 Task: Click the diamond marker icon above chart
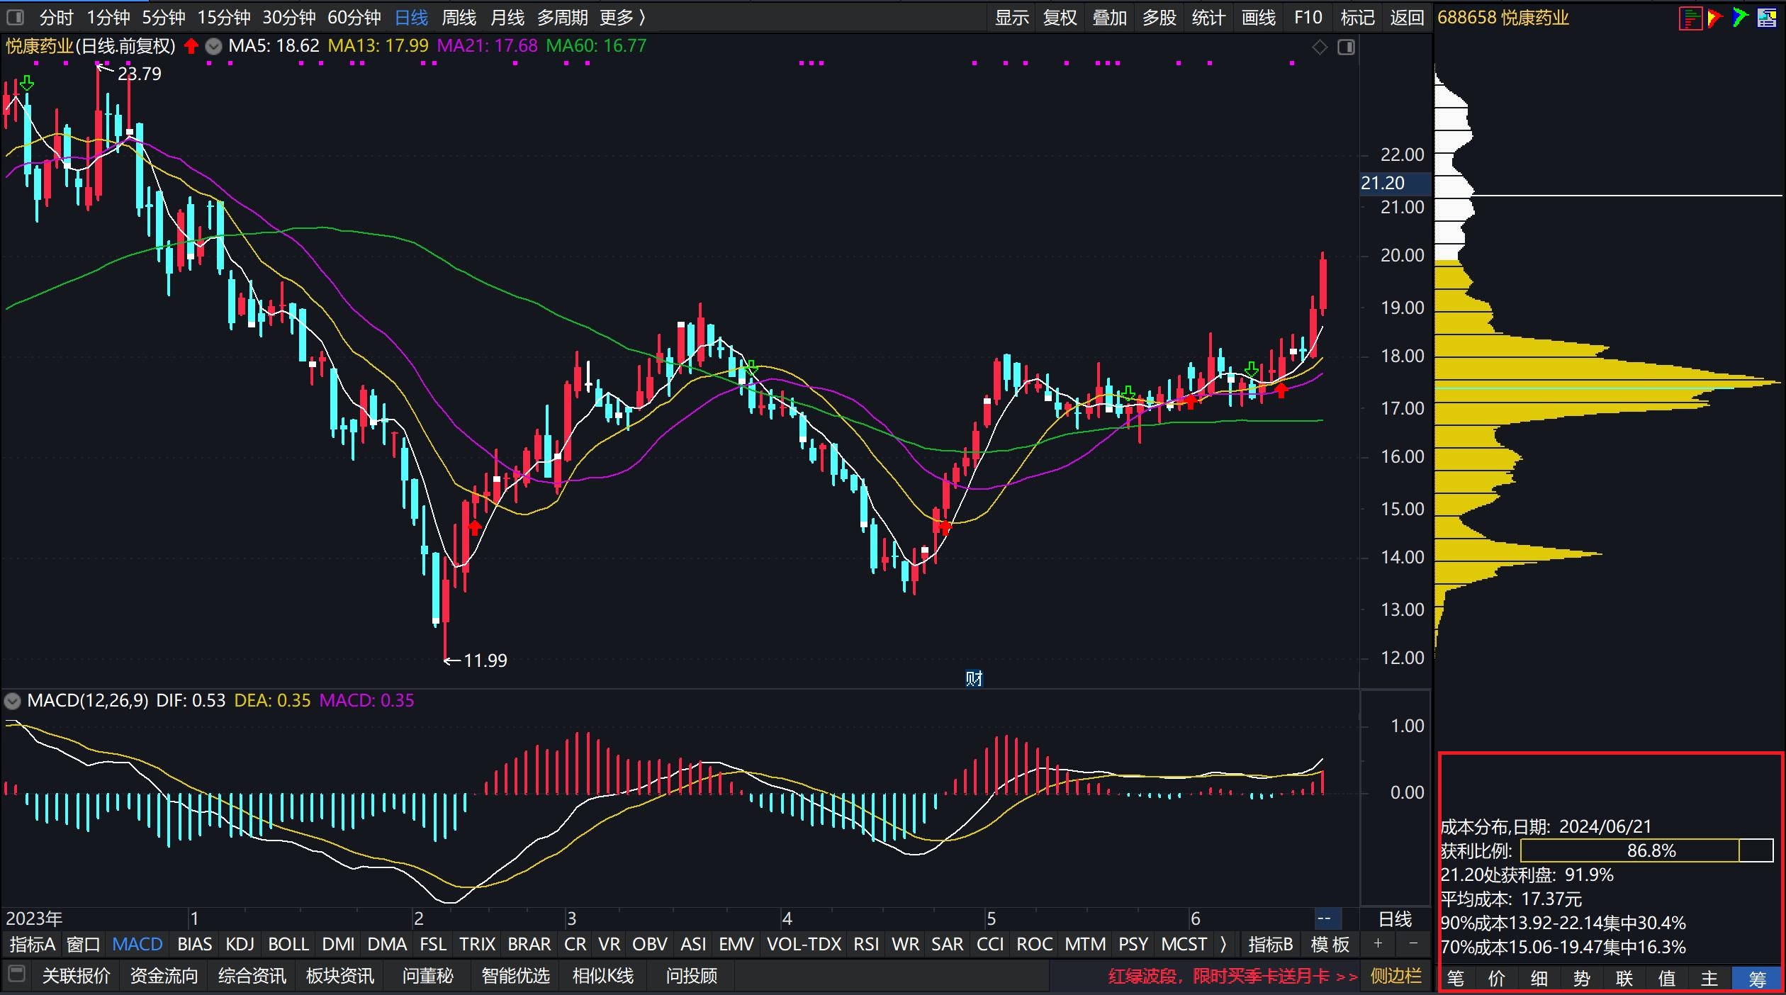point(1320,47)
